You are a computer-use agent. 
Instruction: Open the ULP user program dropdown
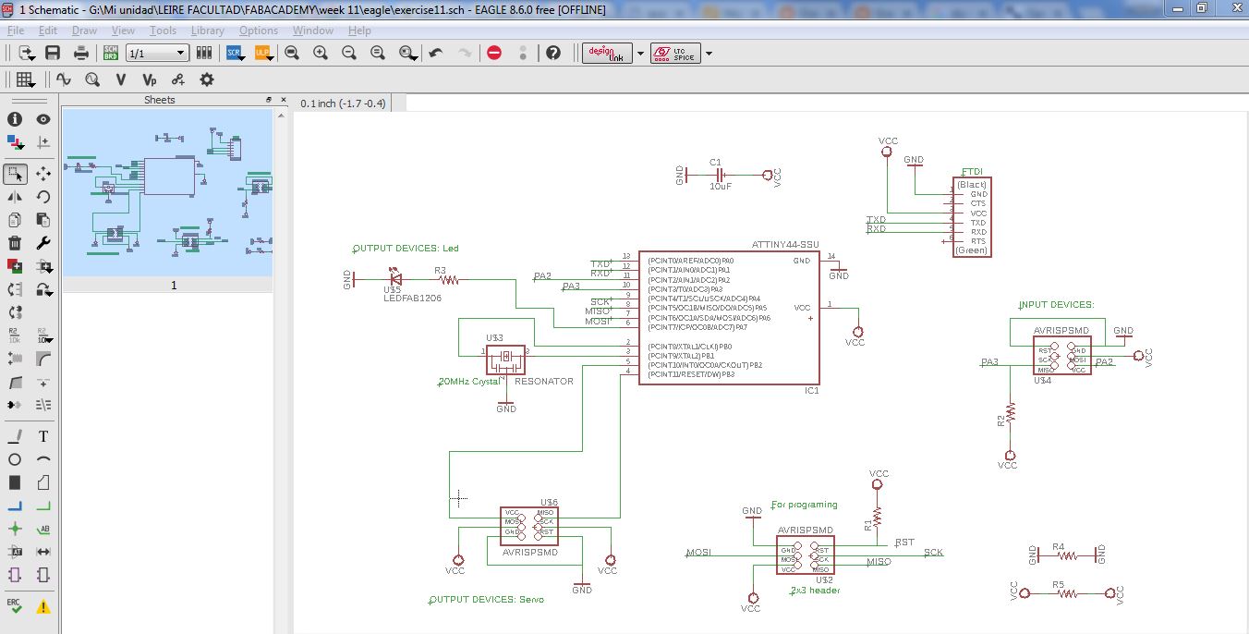click(x=263, y=53)
